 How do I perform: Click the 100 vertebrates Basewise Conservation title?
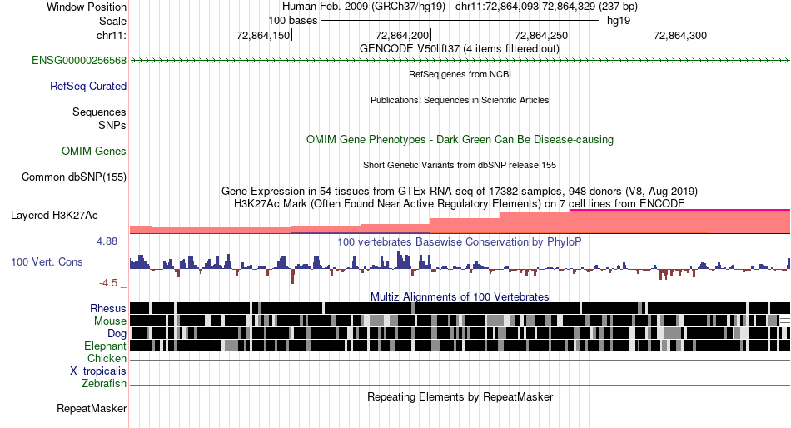pos(460,241)
